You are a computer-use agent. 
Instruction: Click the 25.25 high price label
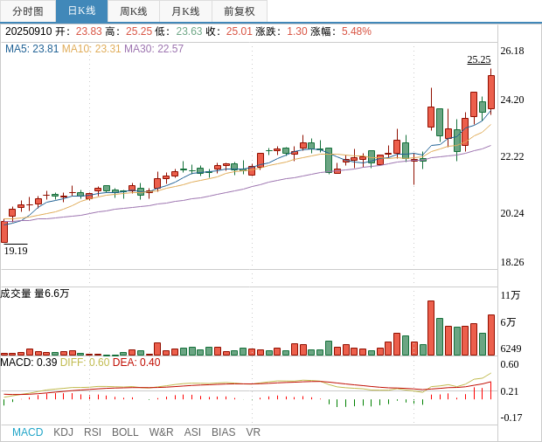(479, 59)
